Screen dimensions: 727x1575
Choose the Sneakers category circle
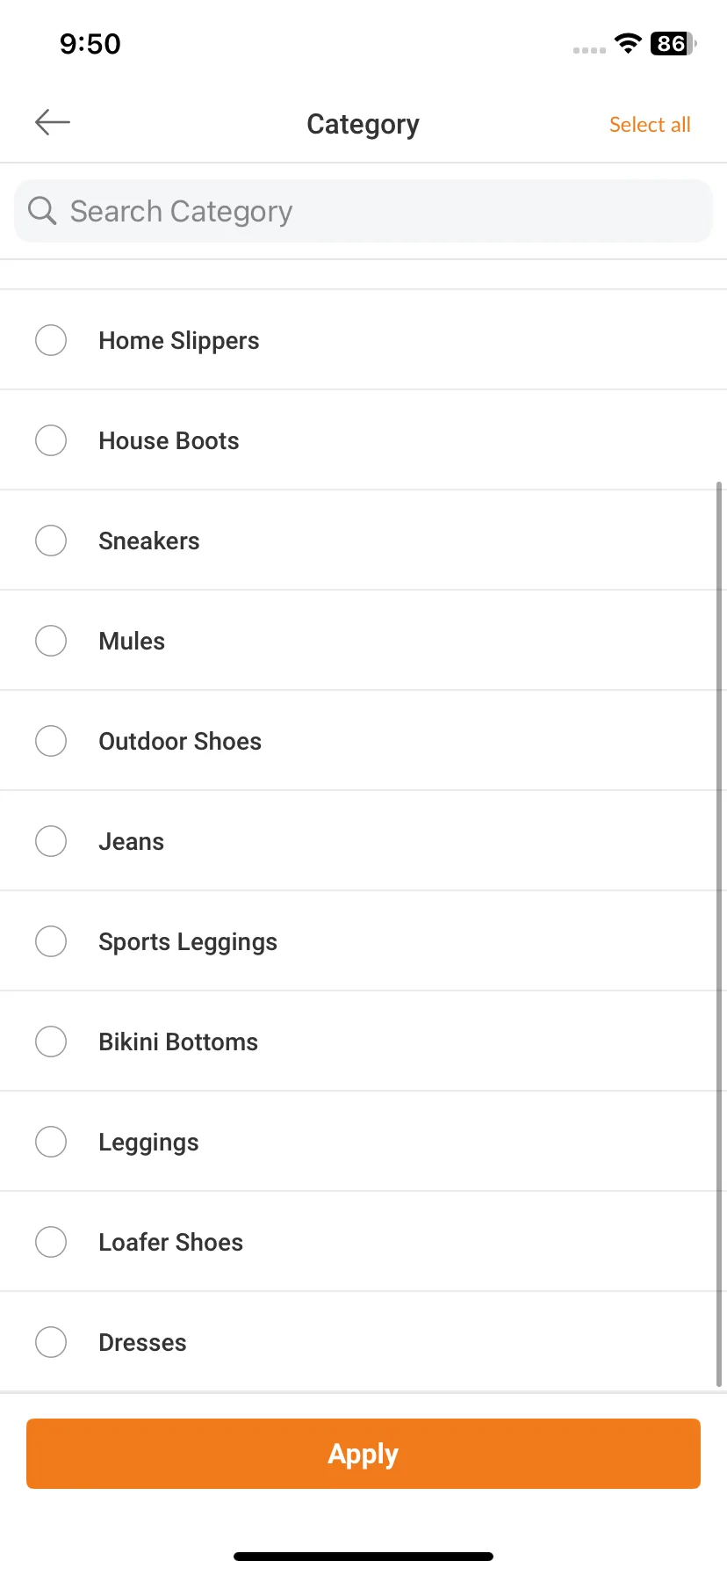[x=51, y=541]
